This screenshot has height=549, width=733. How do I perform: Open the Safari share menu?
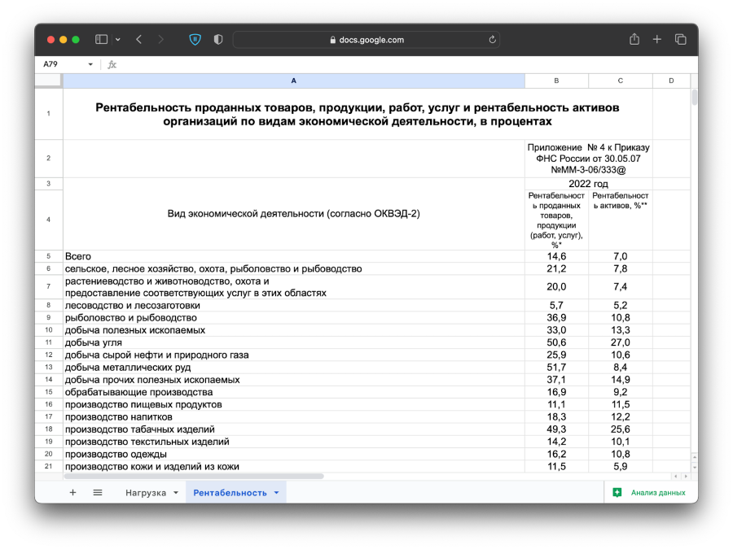tap(634, 39)
